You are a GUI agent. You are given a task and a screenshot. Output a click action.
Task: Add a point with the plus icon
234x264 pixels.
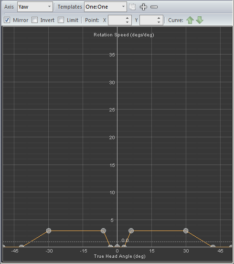click(143, 7)
